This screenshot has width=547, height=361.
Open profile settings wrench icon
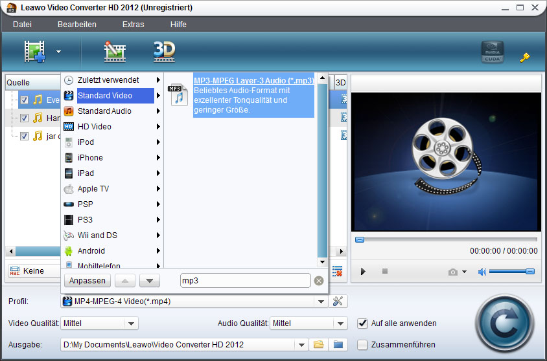339,301
